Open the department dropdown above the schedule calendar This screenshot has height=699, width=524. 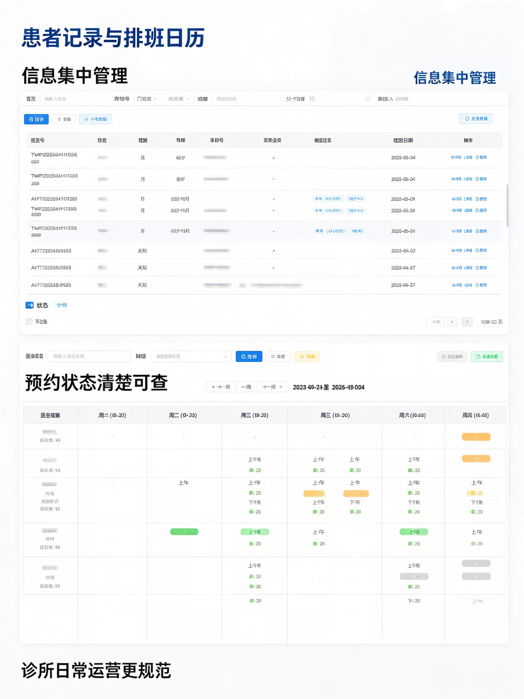coord(191,356)
